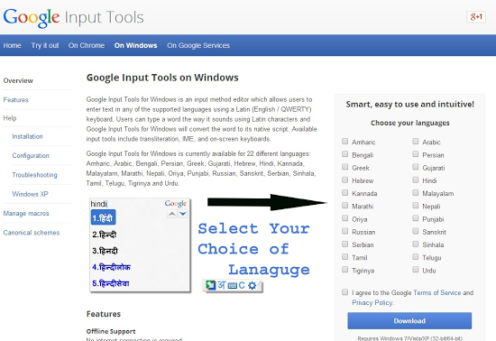Click the Google Input Tools toolbar logo icon
Screen dimensions: 496x341
pos(210,285)
